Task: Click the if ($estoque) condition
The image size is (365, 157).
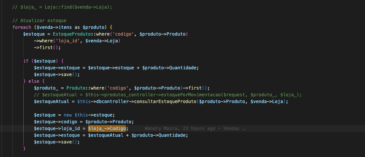Action: (x=43, y=61)
